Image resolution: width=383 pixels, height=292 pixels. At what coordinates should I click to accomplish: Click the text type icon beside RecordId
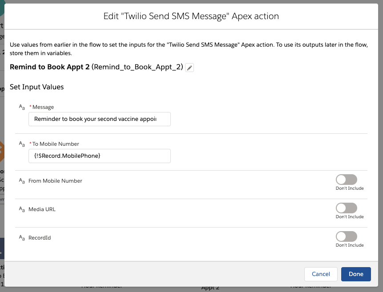click(x=22, y=237)
